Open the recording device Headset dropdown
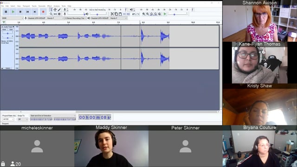 point(46,18)
